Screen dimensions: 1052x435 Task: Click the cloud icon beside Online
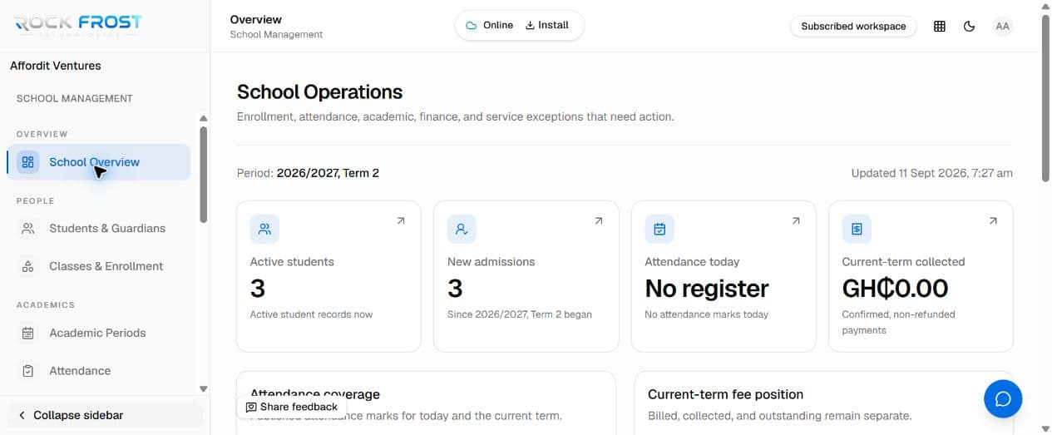coord(472,26)
